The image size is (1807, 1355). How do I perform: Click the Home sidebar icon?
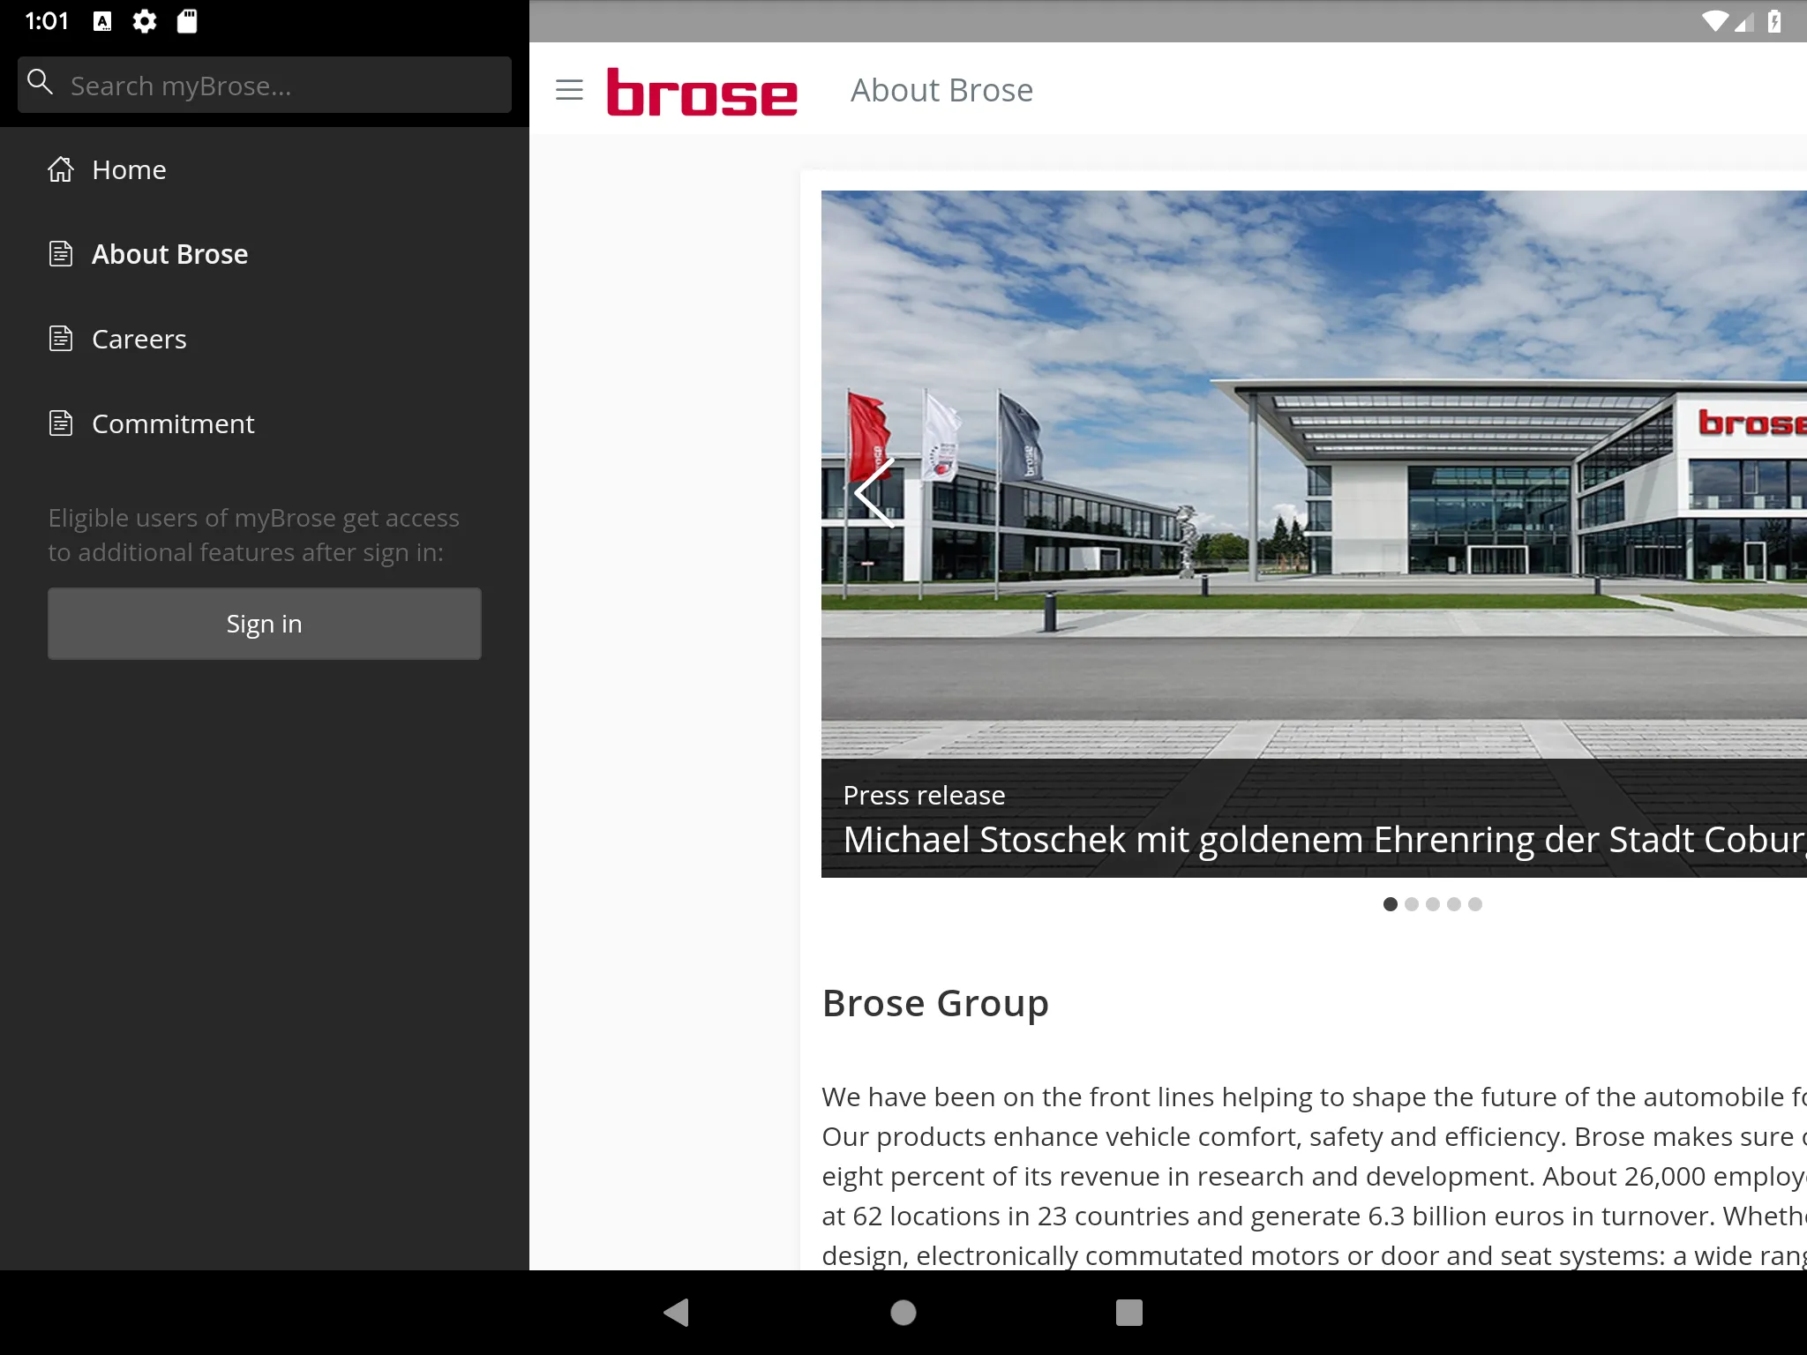click(60, 169)
